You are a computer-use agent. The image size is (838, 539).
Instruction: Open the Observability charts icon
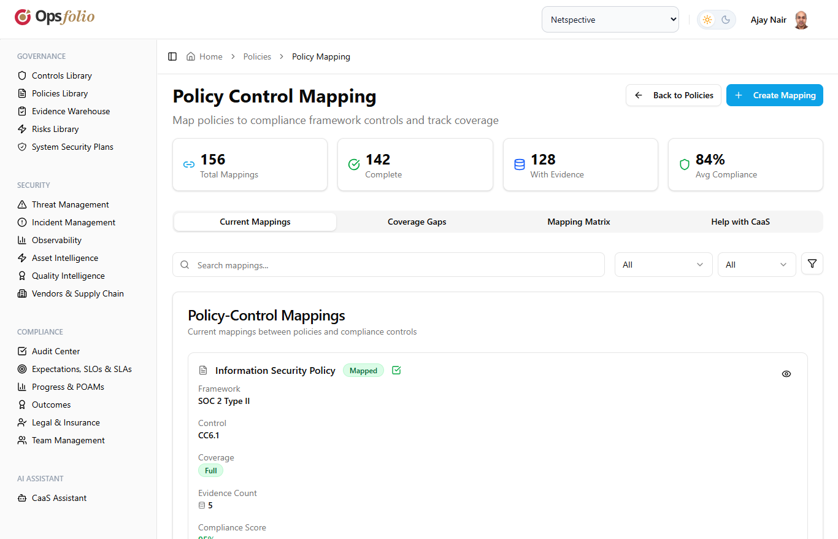coord(21,239)
